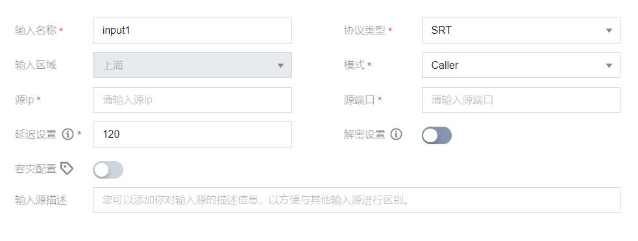Click the info icon beside 延迟设置
This screenshot has height=241, width=638.
pos(67,134)
